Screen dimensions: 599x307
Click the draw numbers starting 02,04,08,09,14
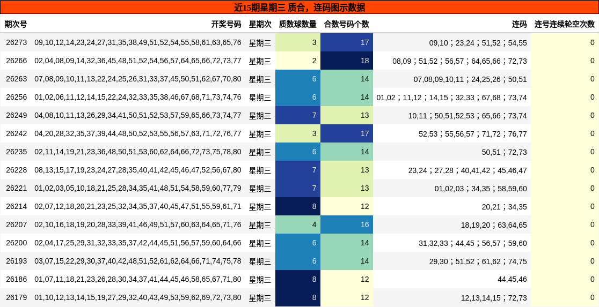(x=138, y=61)
